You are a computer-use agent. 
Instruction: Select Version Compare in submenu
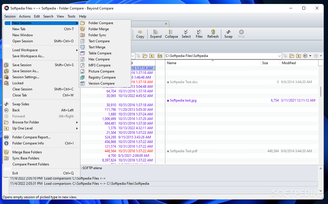105,83
